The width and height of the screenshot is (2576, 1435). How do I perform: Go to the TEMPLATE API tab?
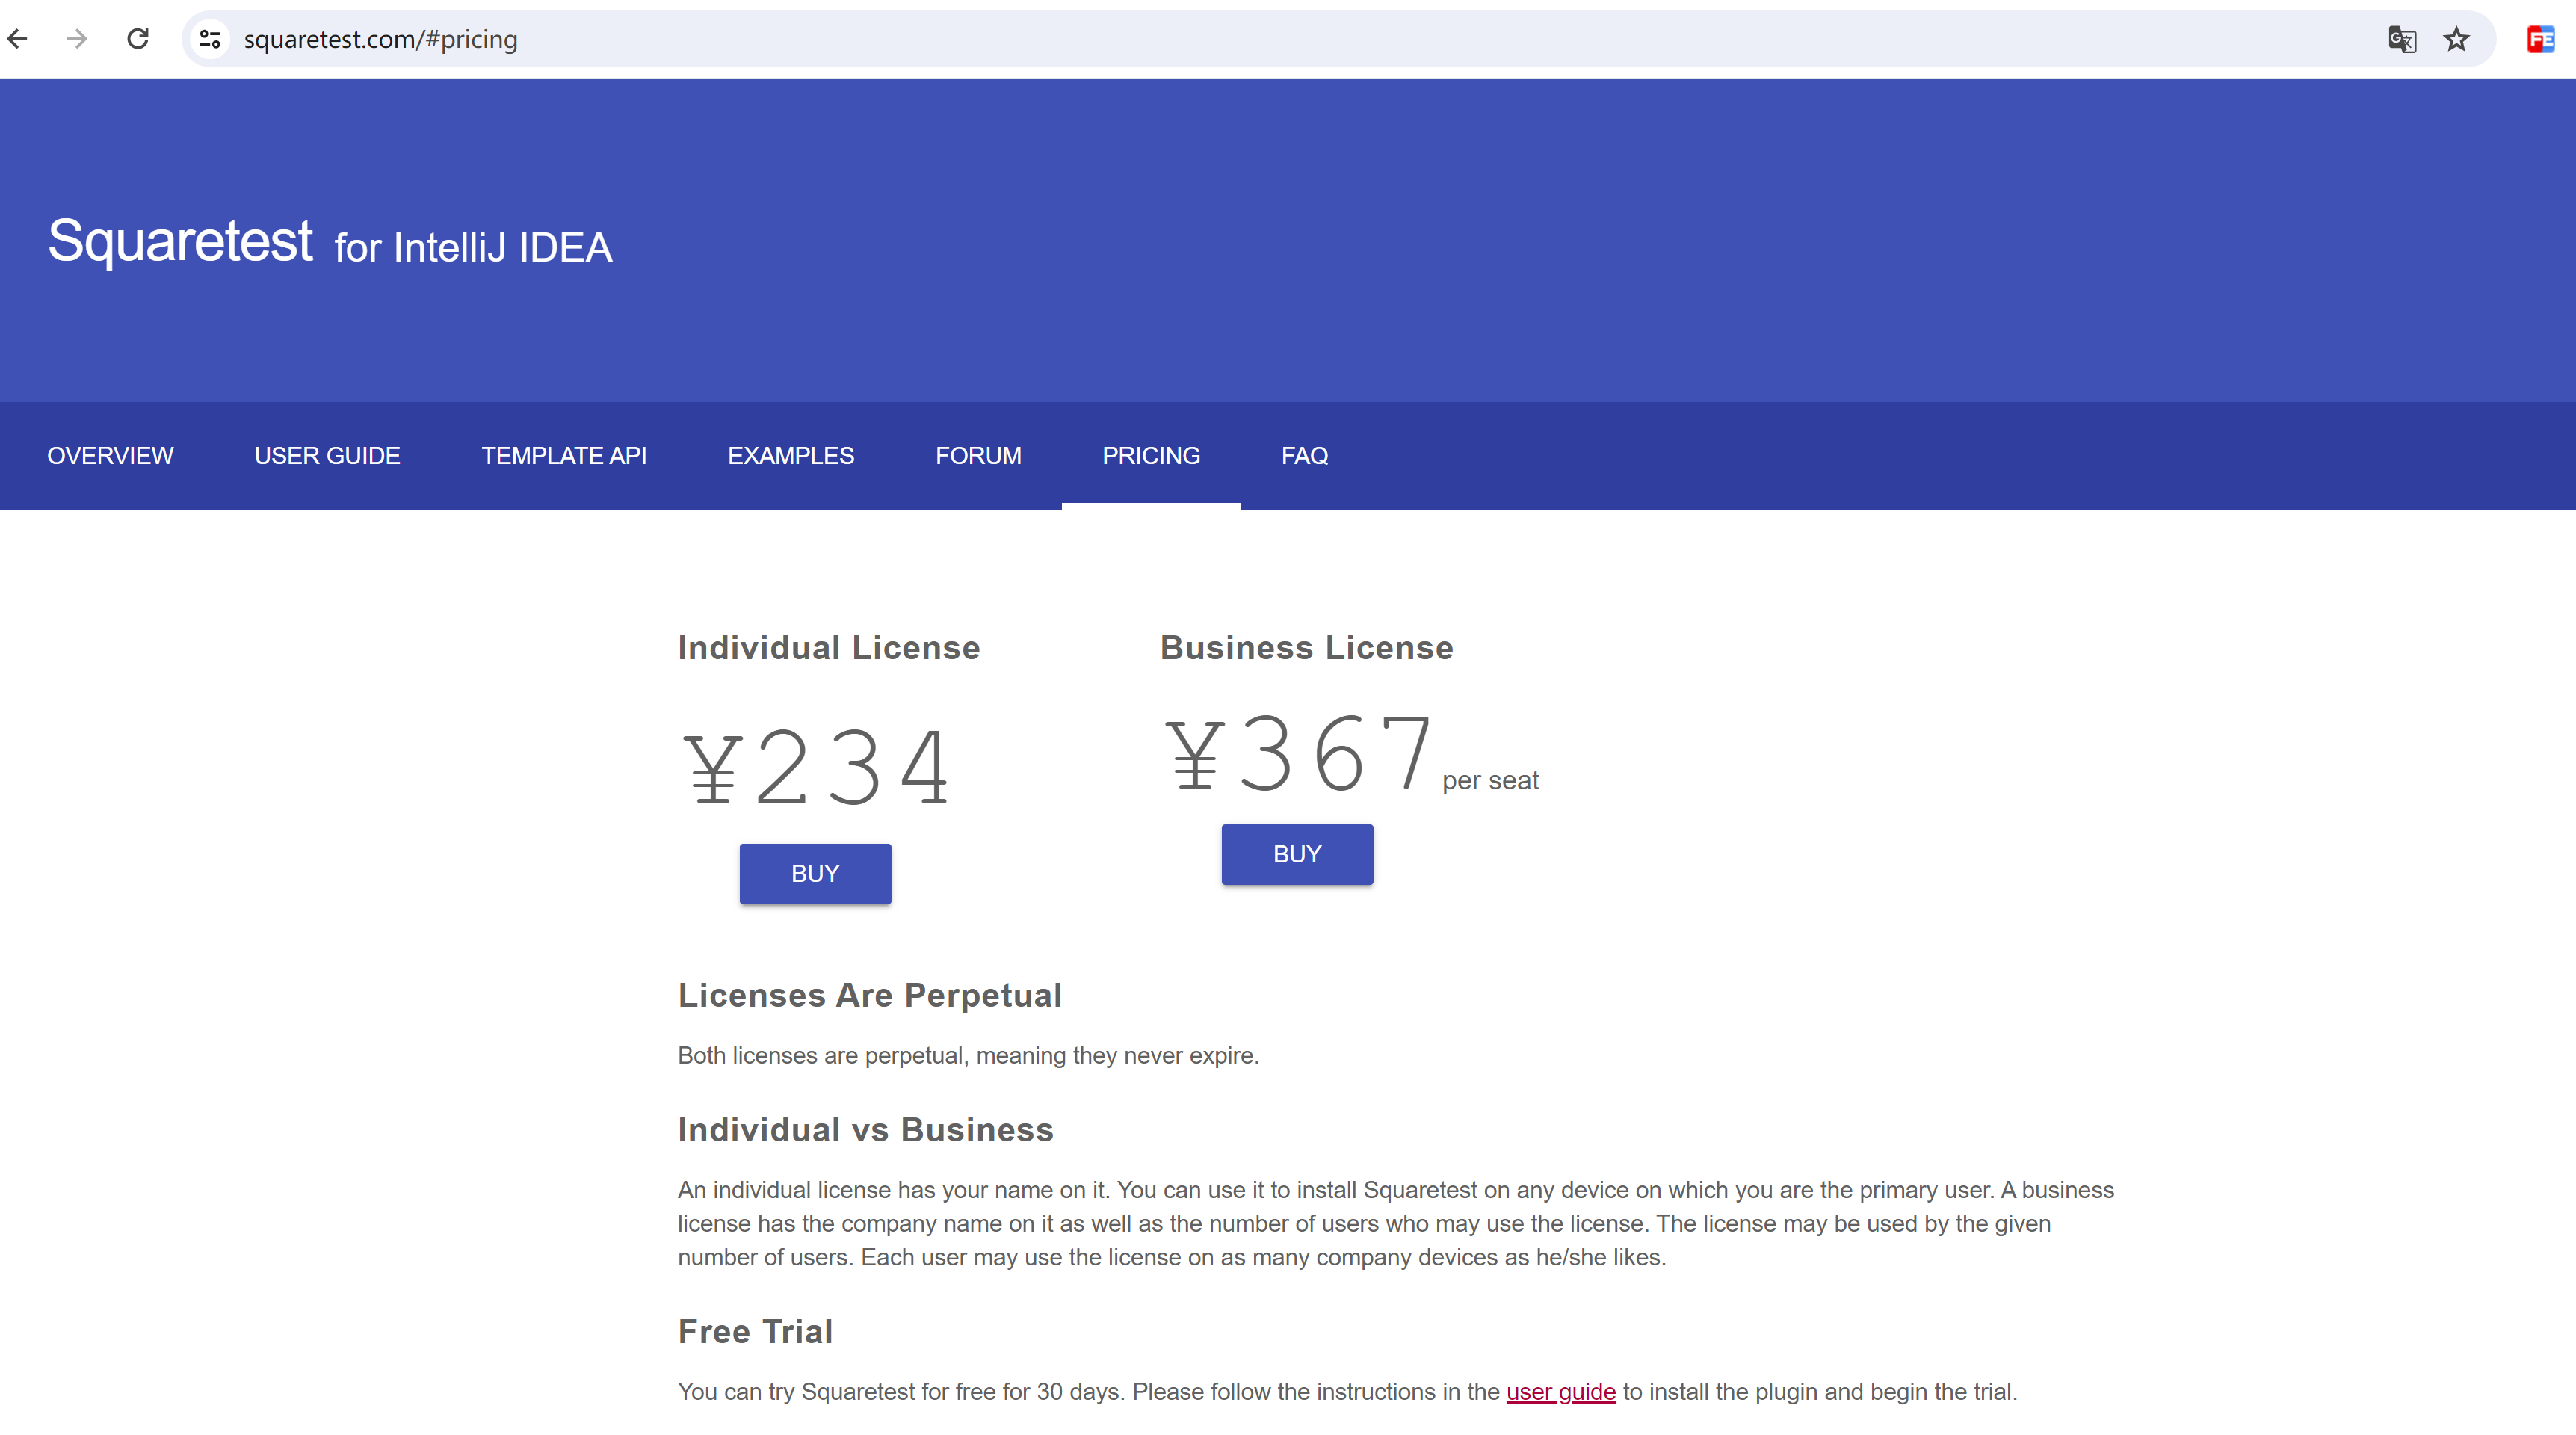point(564,456)
